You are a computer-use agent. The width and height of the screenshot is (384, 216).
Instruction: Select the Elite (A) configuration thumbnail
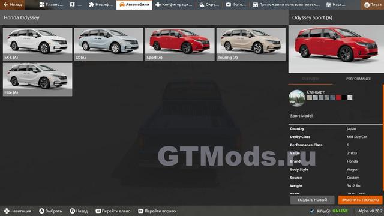[37, 79]
